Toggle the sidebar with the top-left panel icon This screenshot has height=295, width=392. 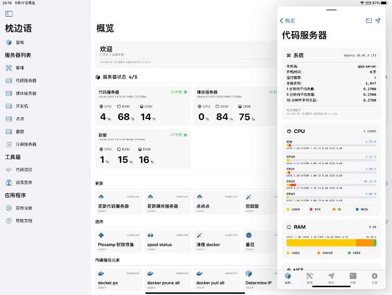pos(9,13)
